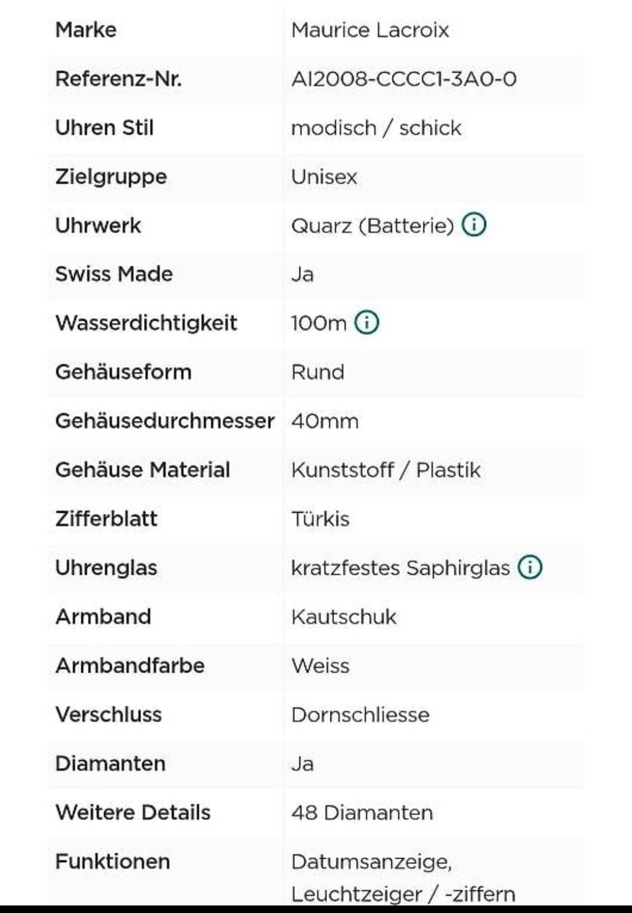Select the Maurice Lacroix brand value
The image size is (632, 913).
(x=370, y=30)
